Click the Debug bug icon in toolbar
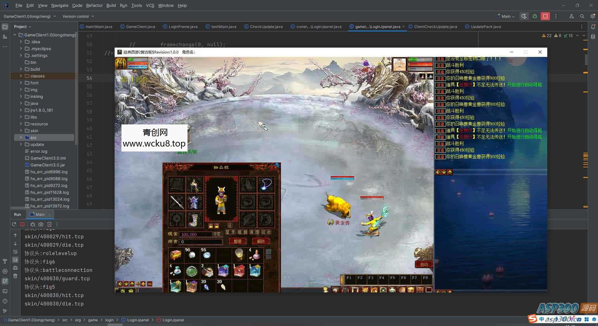 pos(535,16)
